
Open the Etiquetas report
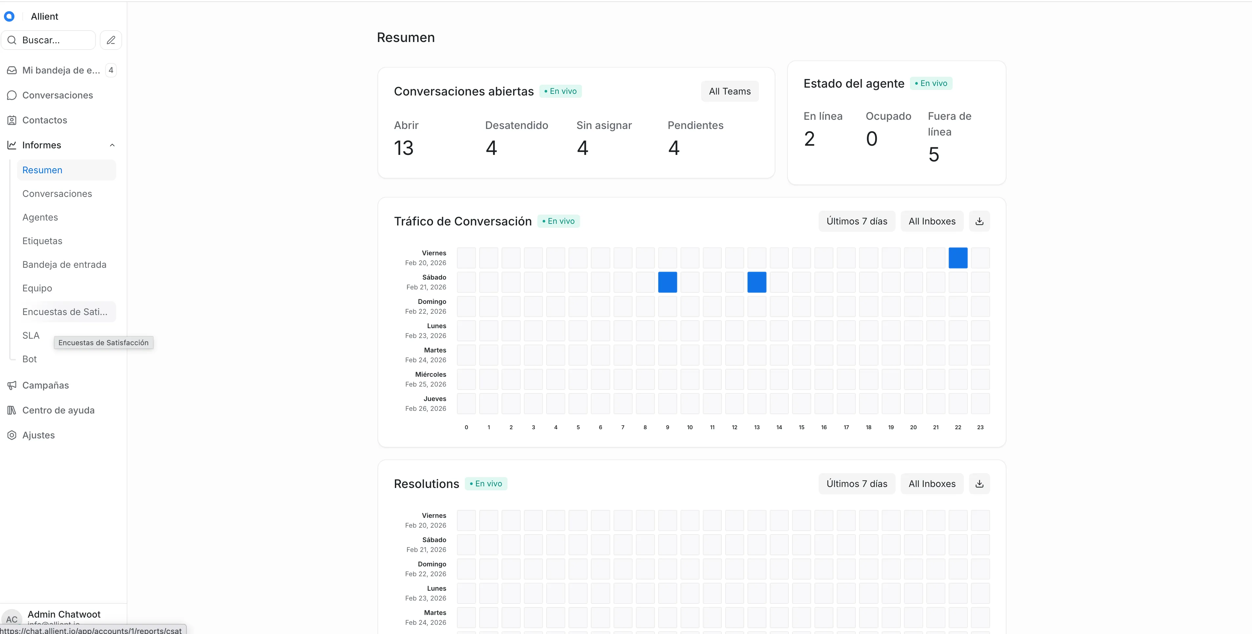pos(42,241)
